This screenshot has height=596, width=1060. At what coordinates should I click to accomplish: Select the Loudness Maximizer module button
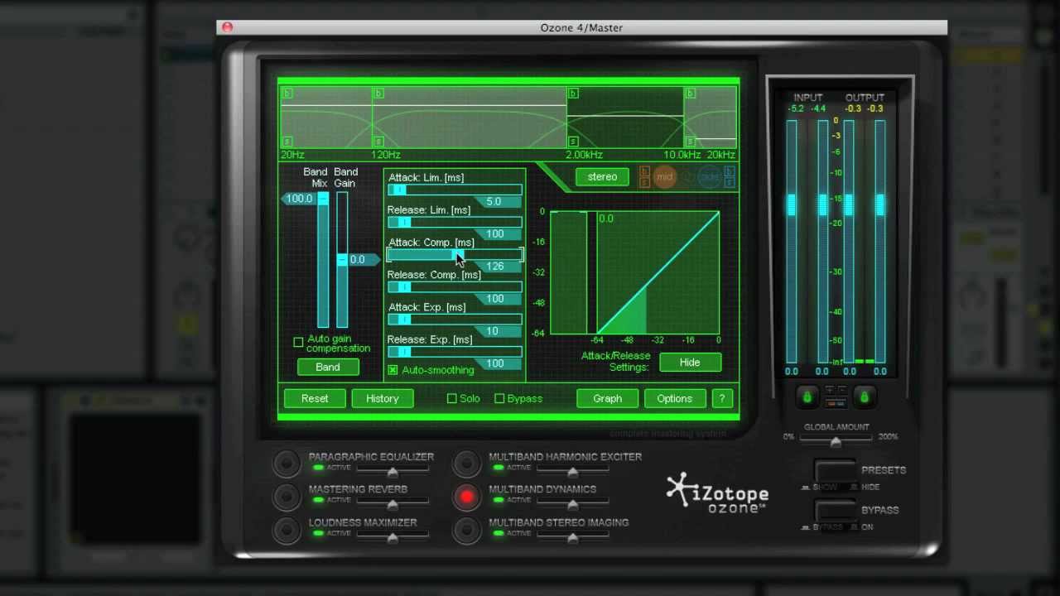point(287,530)
